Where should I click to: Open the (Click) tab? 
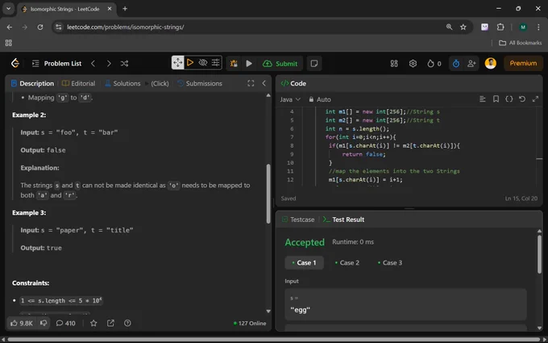click(160, 83)
